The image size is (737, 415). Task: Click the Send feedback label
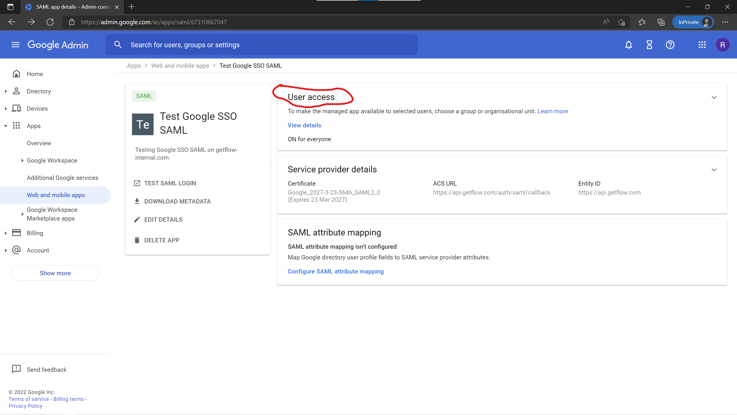click(47, 370)
